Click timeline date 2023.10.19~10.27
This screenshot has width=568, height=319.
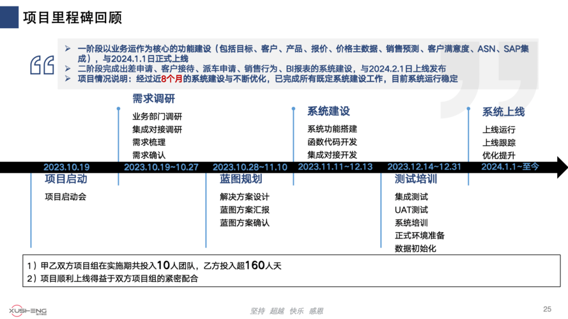[161, 167]
